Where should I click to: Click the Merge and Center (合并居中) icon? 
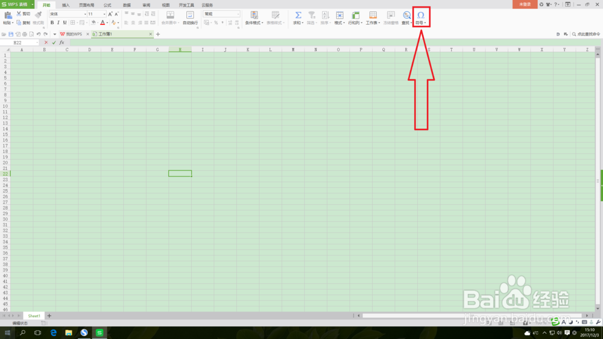(170, 15)
